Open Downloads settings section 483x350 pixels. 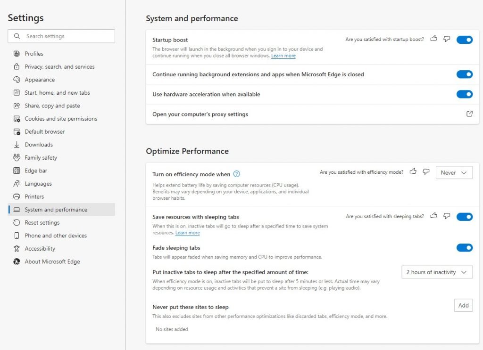click(62, 145)
